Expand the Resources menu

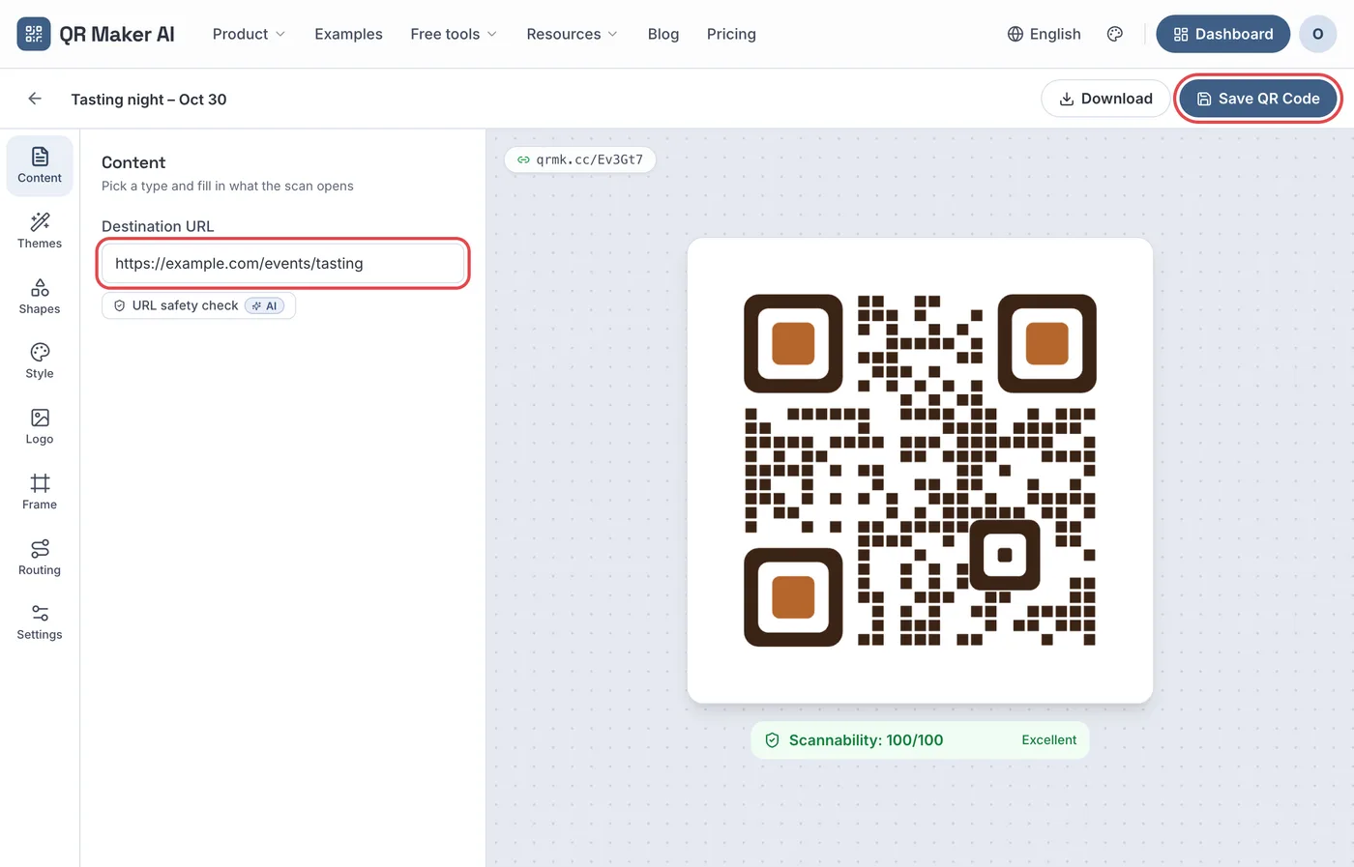point(572,34)
